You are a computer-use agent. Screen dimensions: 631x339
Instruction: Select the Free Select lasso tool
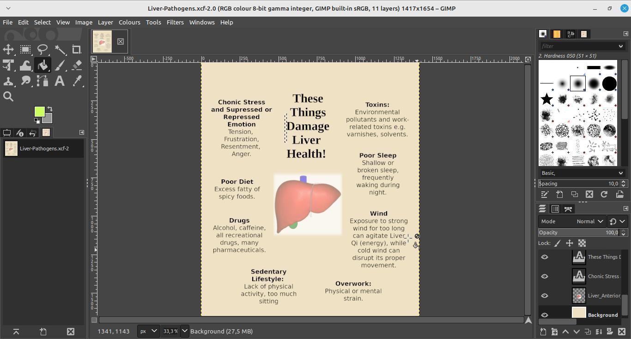pyautogui.click(x=42, y=50)
